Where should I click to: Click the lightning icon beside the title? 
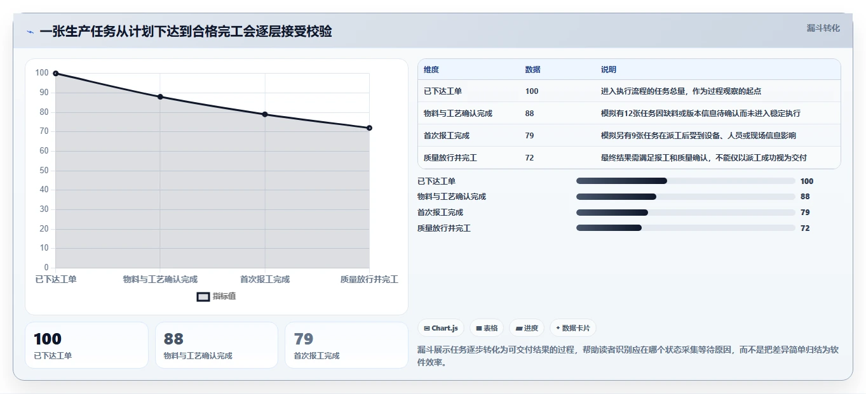(30, 32)
